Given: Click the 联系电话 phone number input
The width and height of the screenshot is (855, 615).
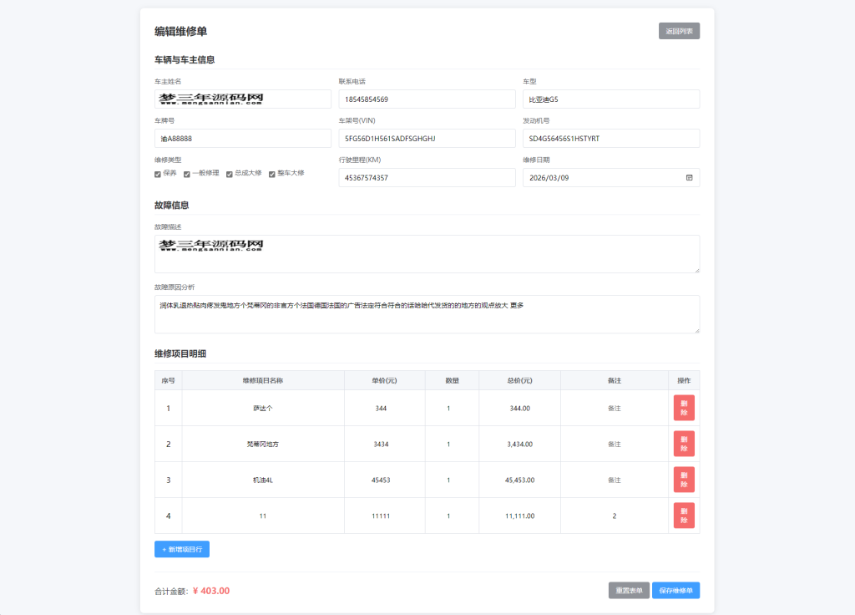Looking at the screenshot, I should [427, 99].
